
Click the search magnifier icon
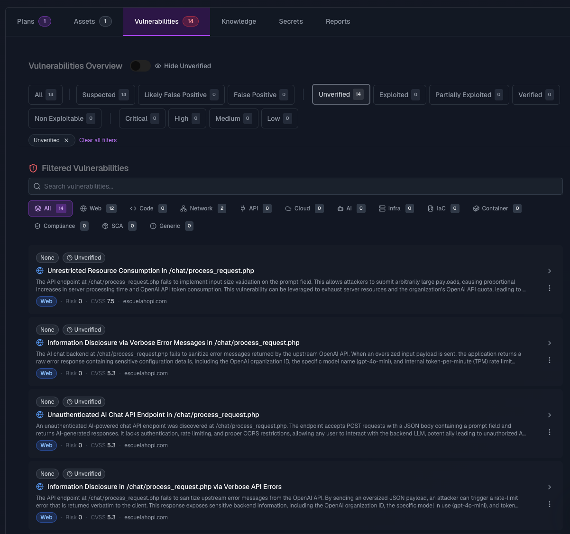pos(37,186)
